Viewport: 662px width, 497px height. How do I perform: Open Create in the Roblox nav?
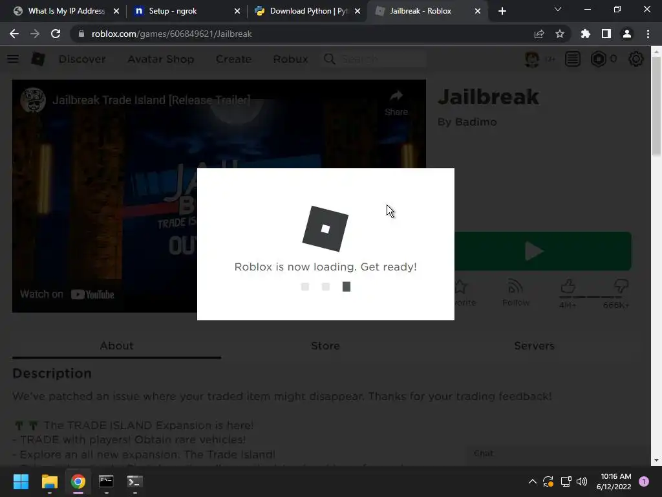point(233,59)
